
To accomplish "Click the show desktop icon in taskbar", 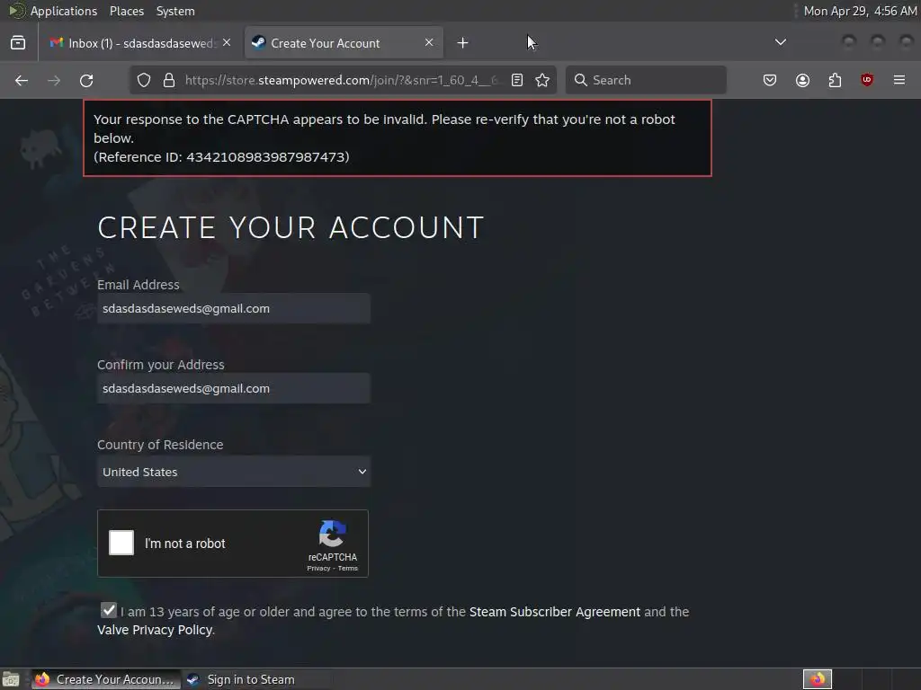I will tap(11, 679).
